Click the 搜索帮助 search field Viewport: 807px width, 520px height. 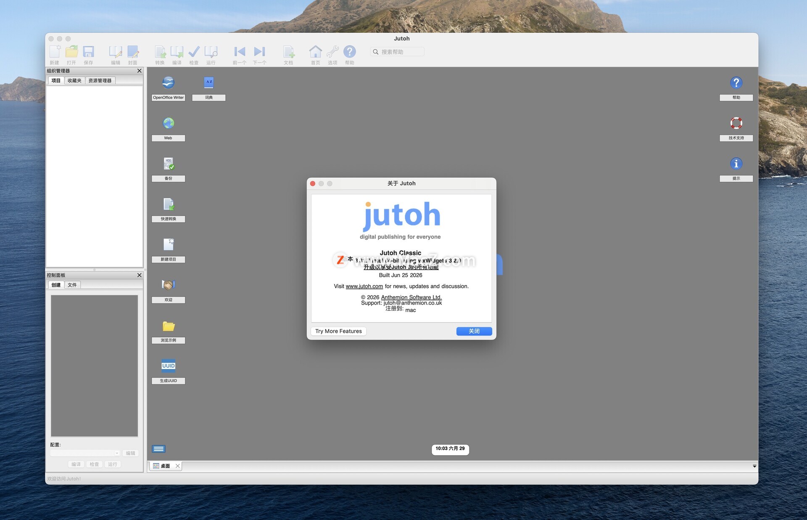(397, 52)
